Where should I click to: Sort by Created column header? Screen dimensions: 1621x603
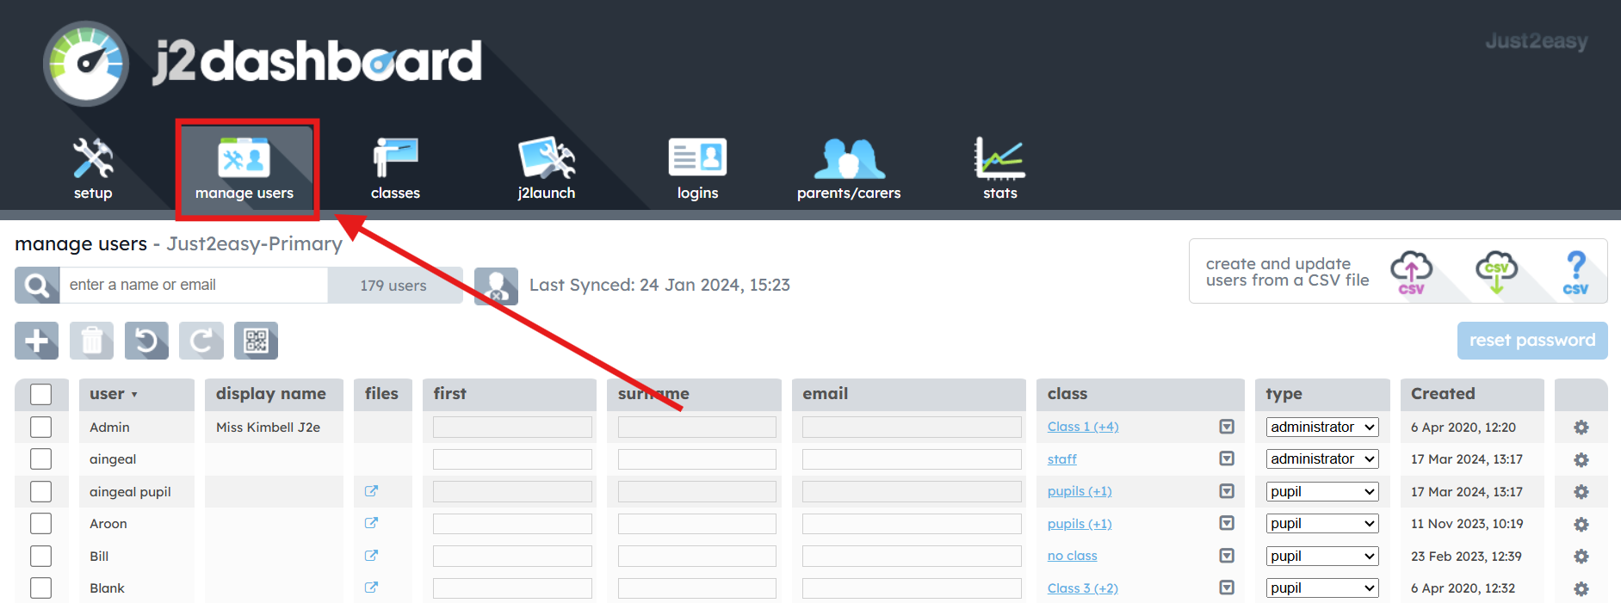point(1472,394)
